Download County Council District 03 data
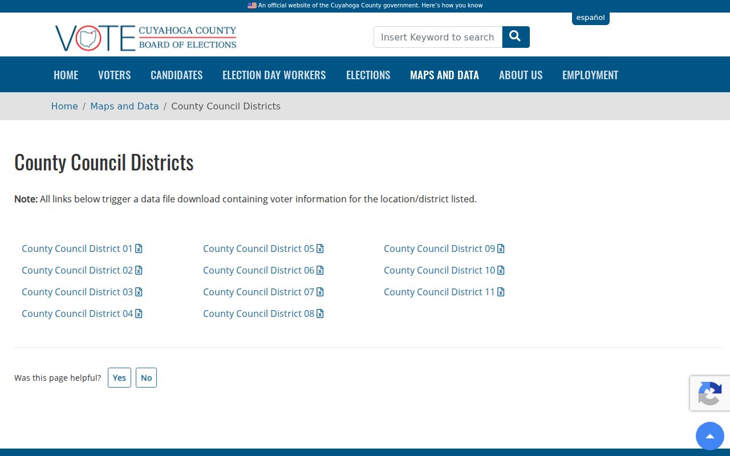 82,292
